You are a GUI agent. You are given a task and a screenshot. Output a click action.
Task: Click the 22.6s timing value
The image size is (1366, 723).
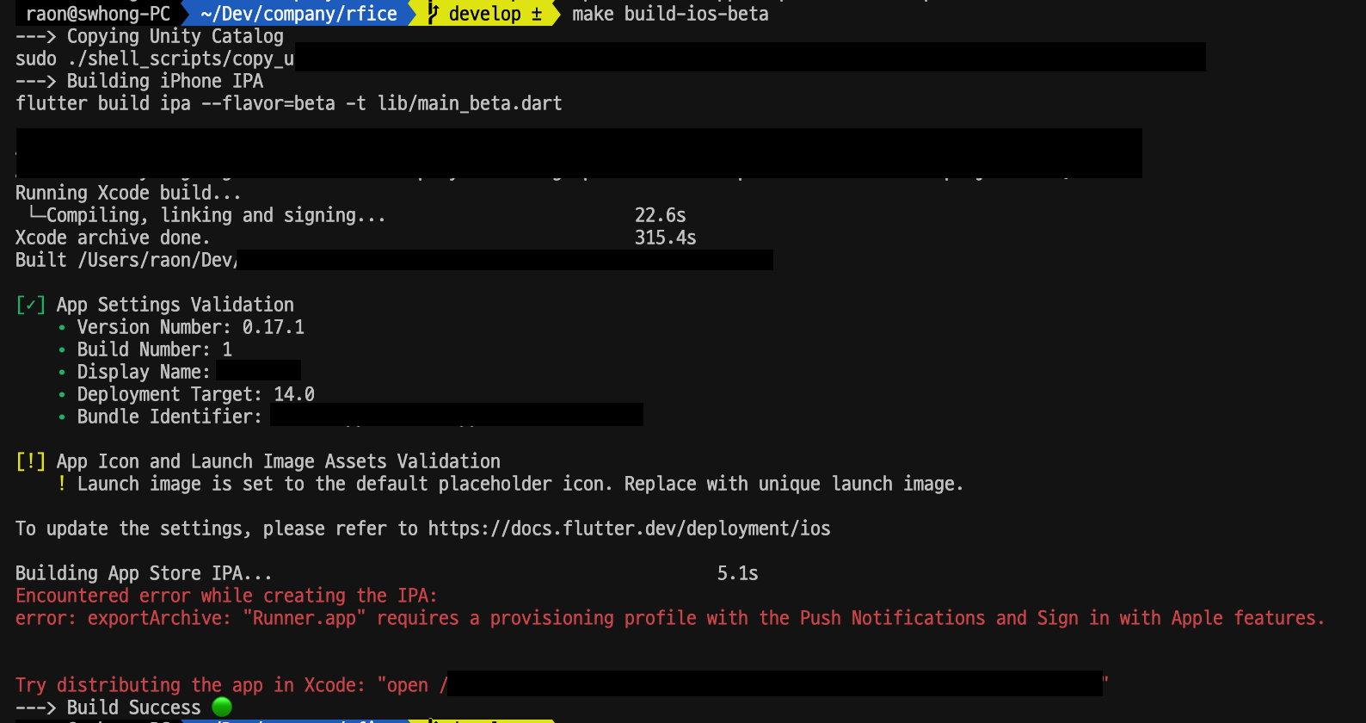pos(661,215)
